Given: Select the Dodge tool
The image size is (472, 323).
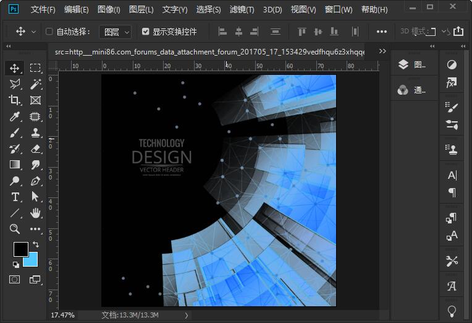Looking at the screenshot, I should click(x=14, y=181).
